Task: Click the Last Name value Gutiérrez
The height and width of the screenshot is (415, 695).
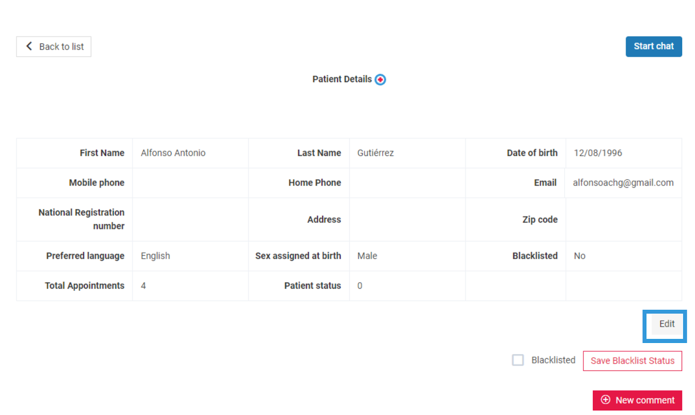Action: tap(375, 153)
